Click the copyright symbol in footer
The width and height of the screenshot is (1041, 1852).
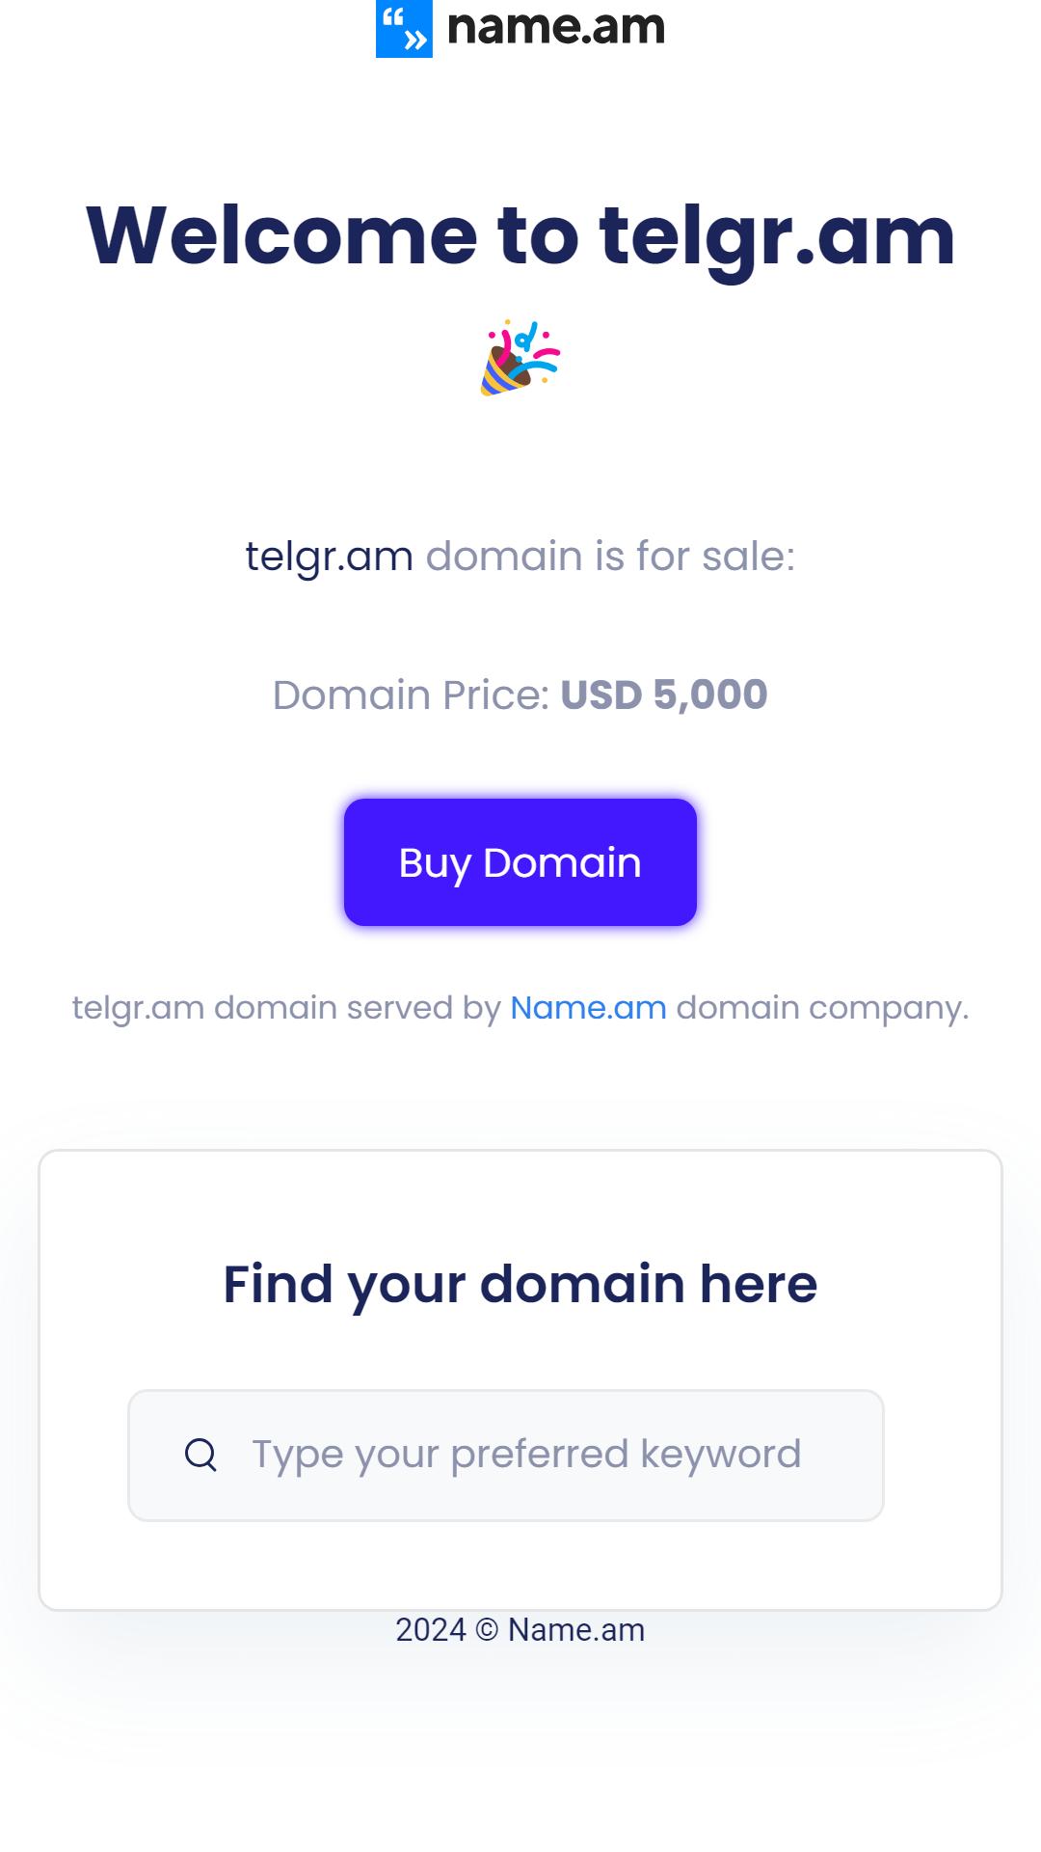pyautogui.click(x=487, y=1630)
